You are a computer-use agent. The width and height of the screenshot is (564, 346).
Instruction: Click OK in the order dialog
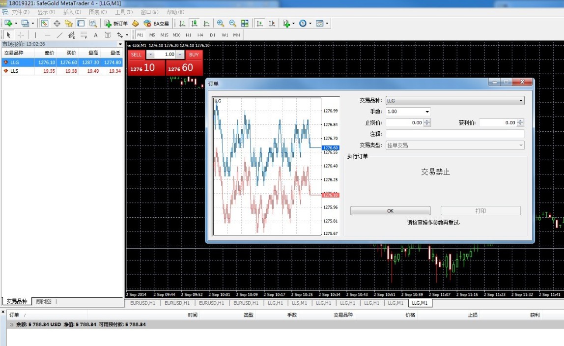pos(390,211)
